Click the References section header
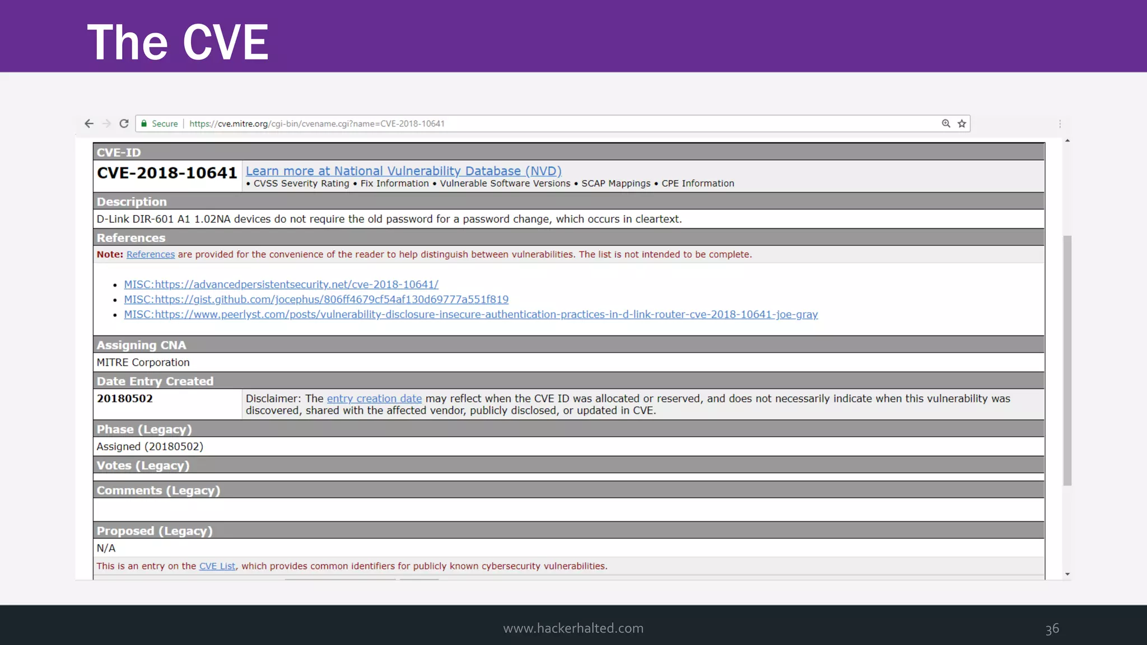The width and height of the screenshot is (1147, 645). [x=568, y=237]
